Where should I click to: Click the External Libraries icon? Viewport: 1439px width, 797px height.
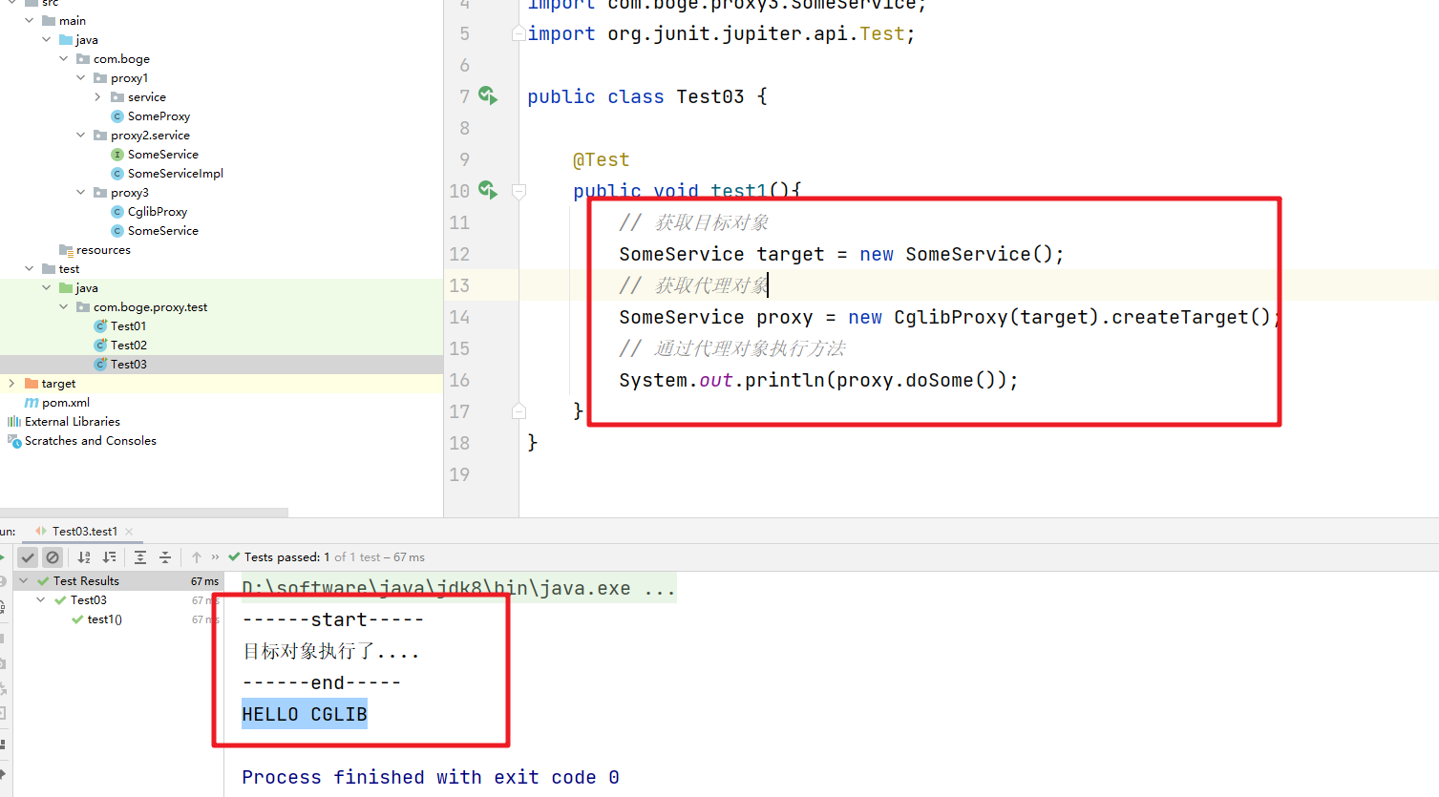pos(14,421)
